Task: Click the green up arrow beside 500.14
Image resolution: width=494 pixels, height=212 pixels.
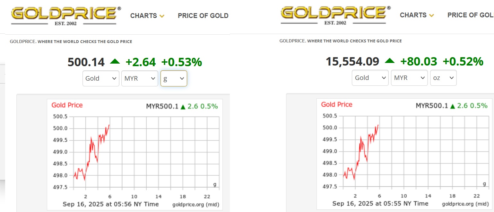Action: [115, 61]
